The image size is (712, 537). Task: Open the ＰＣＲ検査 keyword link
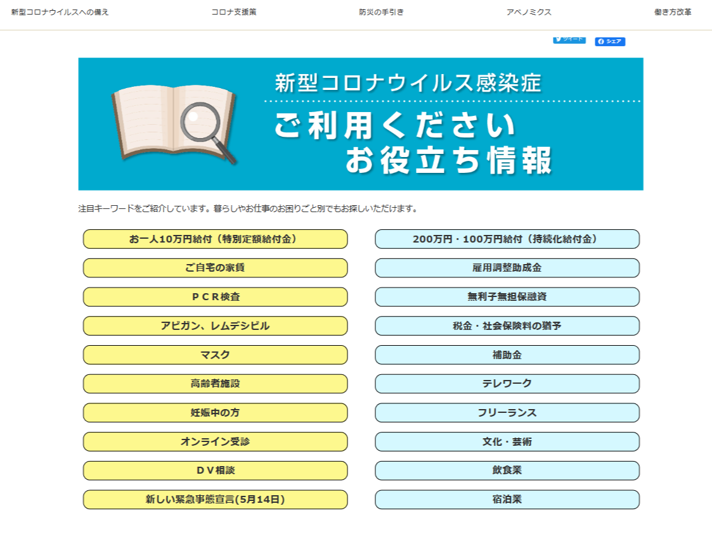215,296
